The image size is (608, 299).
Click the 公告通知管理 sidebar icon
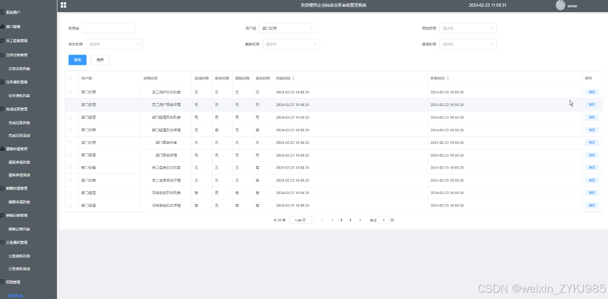2,242
